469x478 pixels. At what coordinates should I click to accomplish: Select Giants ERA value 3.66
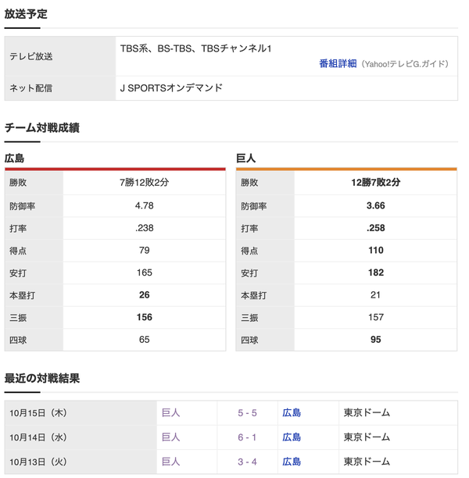376,205
